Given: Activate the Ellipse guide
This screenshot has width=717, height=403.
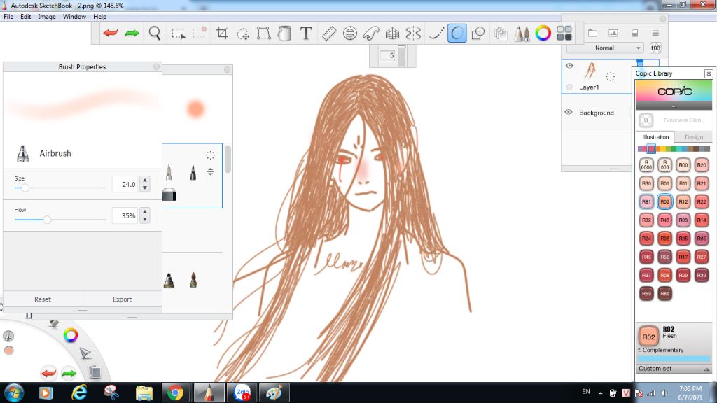Looking at the screenshot, I should 350,34.
